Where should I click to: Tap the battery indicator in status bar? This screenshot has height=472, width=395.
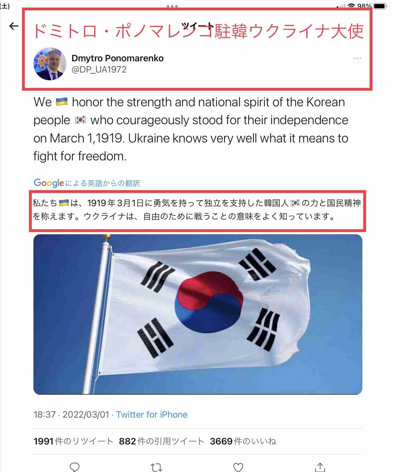point(380,6)
